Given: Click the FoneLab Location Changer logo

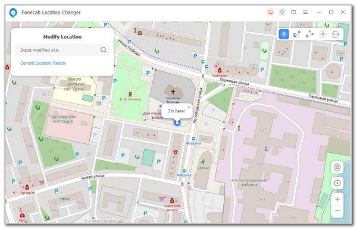Looking at the screenshot, I should pos(13,12).
